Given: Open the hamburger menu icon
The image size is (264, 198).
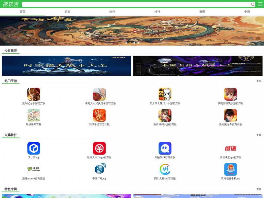Looking at the screenshot, I should (260, 4).
